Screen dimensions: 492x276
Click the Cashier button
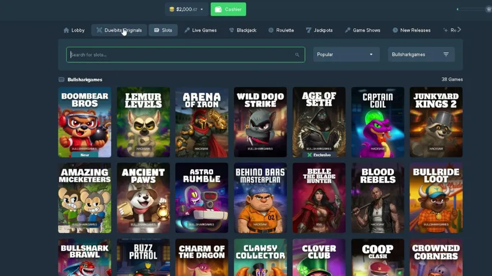pos(228,9)
